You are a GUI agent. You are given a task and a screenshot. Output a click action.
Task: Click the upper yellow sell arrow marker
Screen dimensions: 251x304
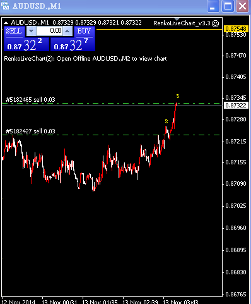[178, 96]
